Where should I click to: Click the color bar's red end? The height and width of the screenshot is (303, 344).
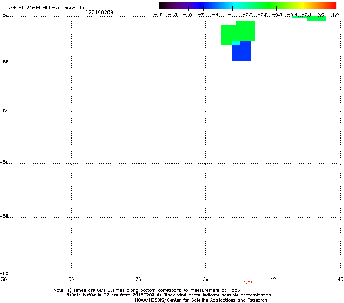(333, 6)
